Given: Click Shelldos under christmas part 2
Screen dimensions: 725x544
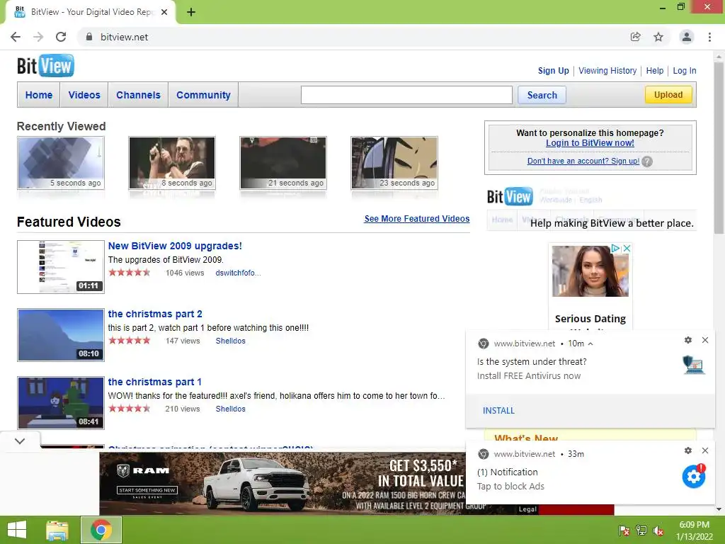Looking at the screenshot, I should (x=230, y=341).
